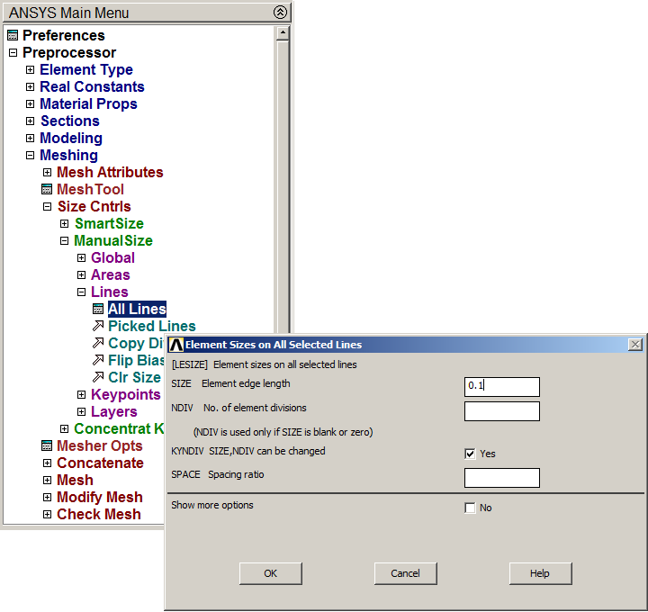648x612 pixels.
Task: Click the All Lines dialog icon
Action: coord(98,310)
